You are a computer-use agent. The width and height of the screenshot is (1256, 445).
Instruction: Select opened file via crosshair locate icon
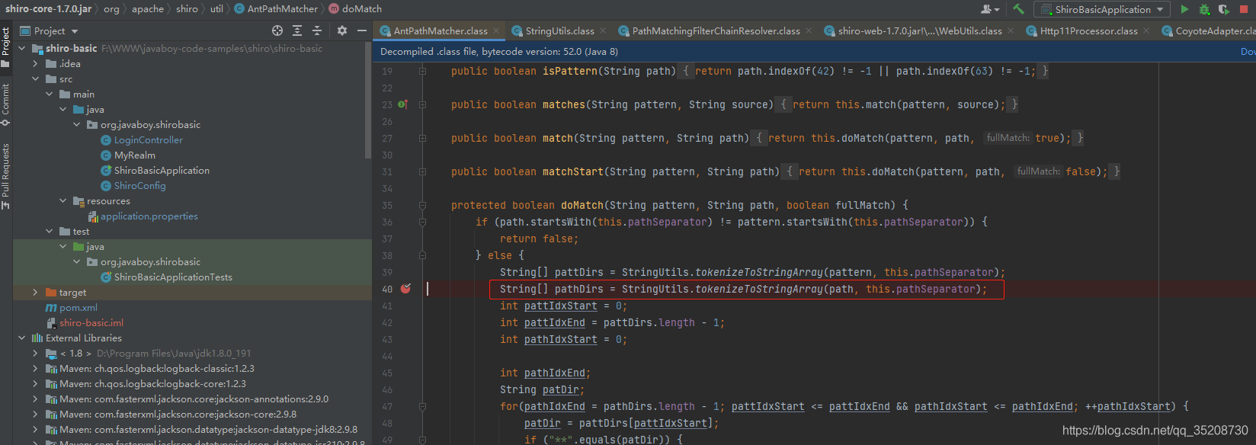click(x=277, y=30)
